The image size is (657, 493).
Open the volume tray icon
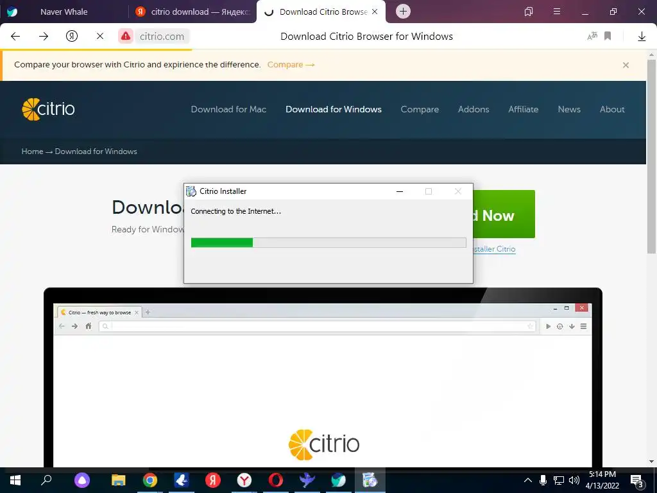[x=574, y=480]
